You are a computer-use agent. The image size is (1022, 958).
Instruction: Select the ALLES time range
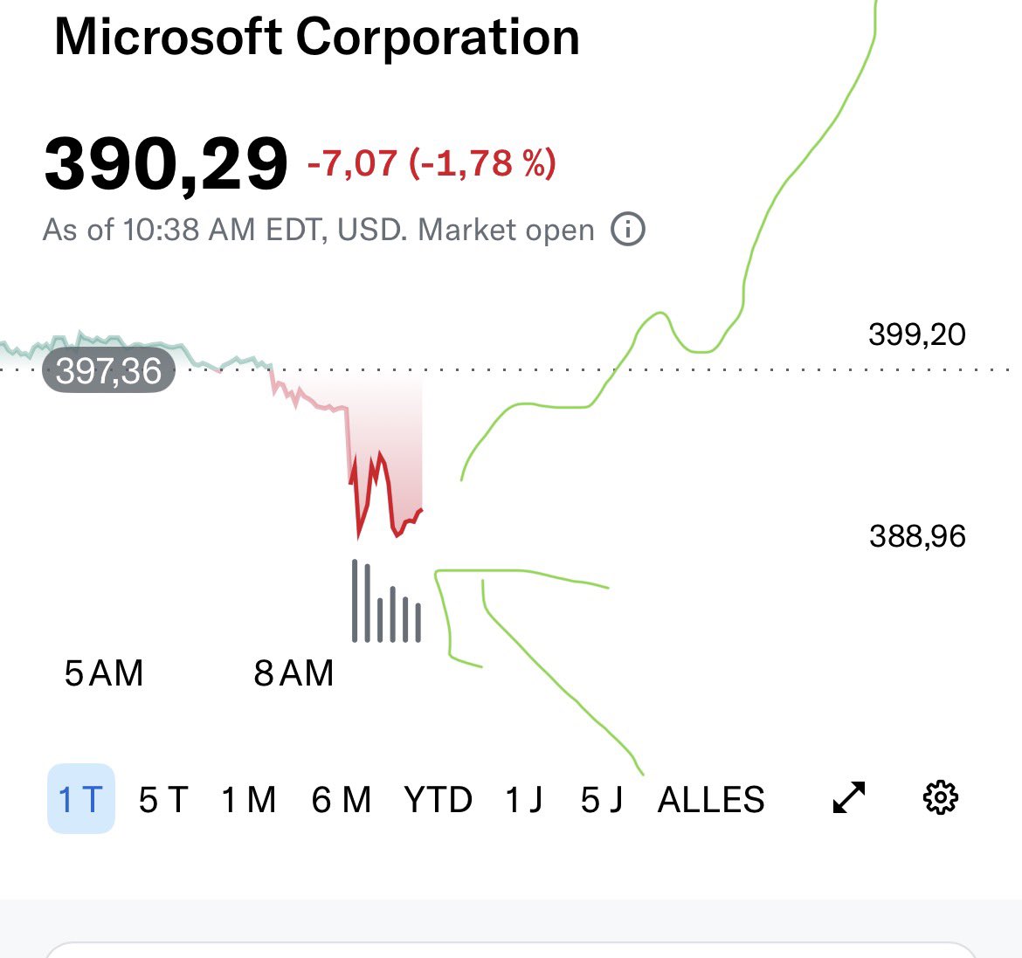[711, 800]
